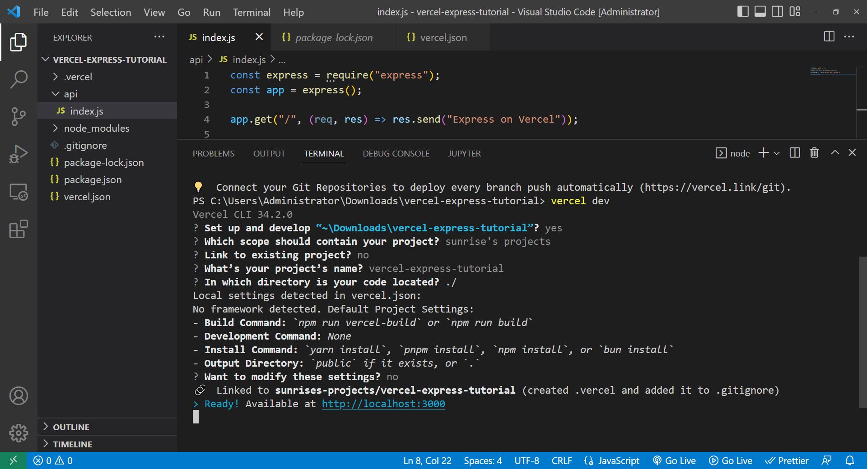Open vercel.json in explorer tree
Screen dimensions: 867x469
pyautogui.click(x=107, y=197)
